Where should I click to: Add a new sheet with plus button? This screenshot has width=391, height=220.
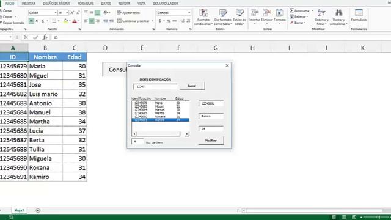[x=38, y=210]
